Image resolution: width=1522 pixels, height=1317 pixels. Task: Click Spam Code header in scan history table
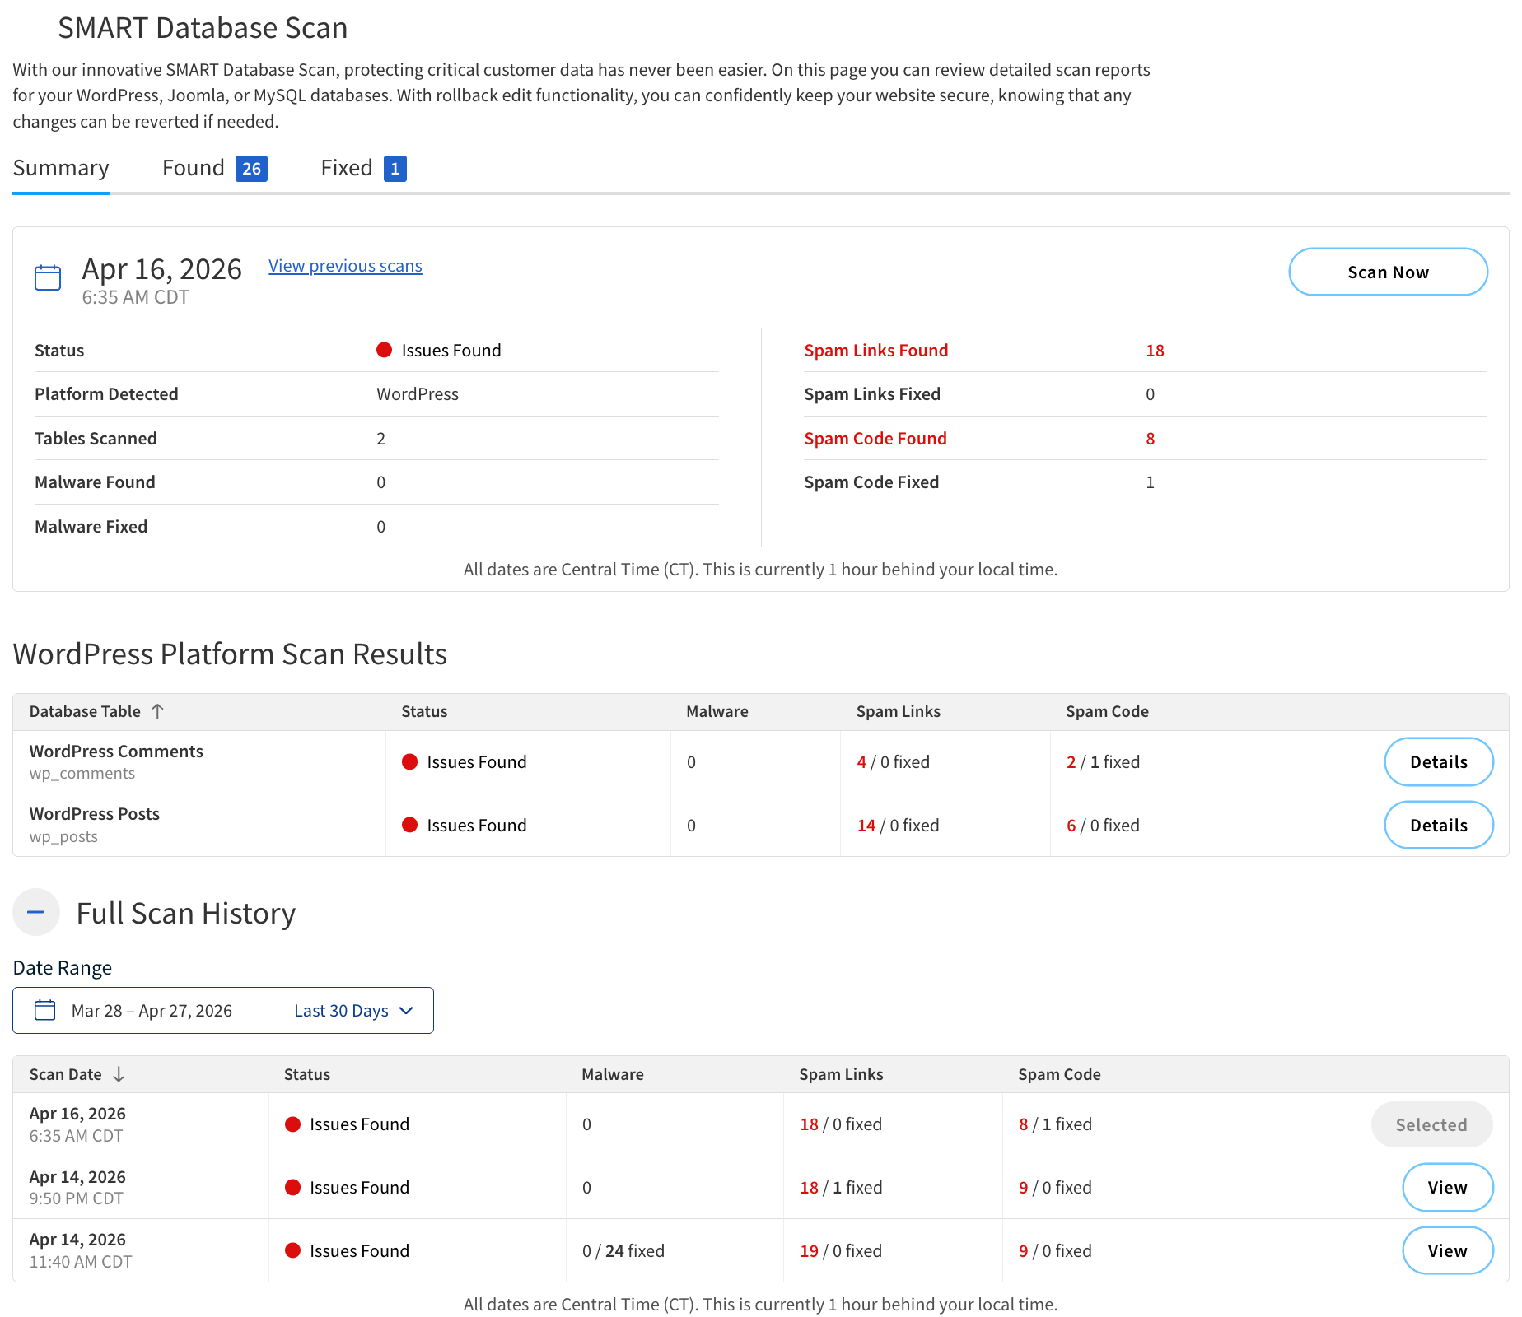[x=1059, y=1074]
